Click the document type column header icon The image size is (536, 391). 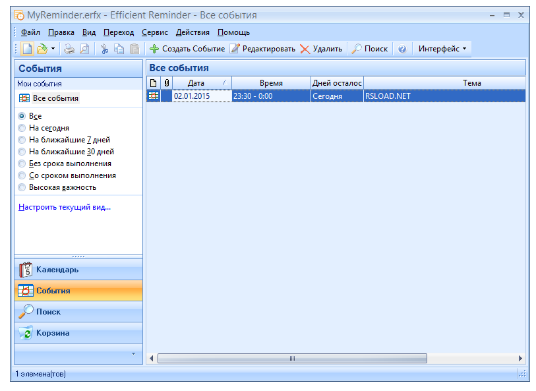[x=154, y=83]
